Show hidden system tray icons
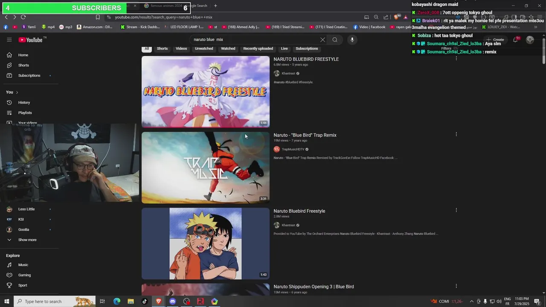Screen dimensions: 546x307 pos(471,301)
